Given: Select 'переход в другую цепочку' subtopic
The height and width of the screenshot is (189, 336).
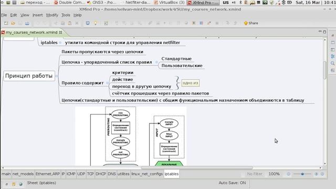Looking at the screenshot, I should click(142, 87).
